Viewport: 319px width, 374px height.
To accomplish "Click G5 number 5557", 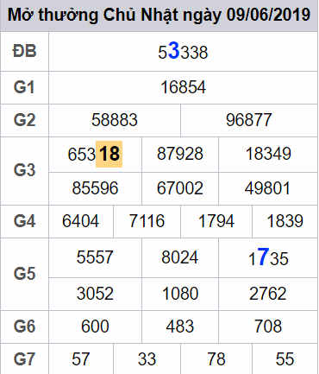I will 95,257.
